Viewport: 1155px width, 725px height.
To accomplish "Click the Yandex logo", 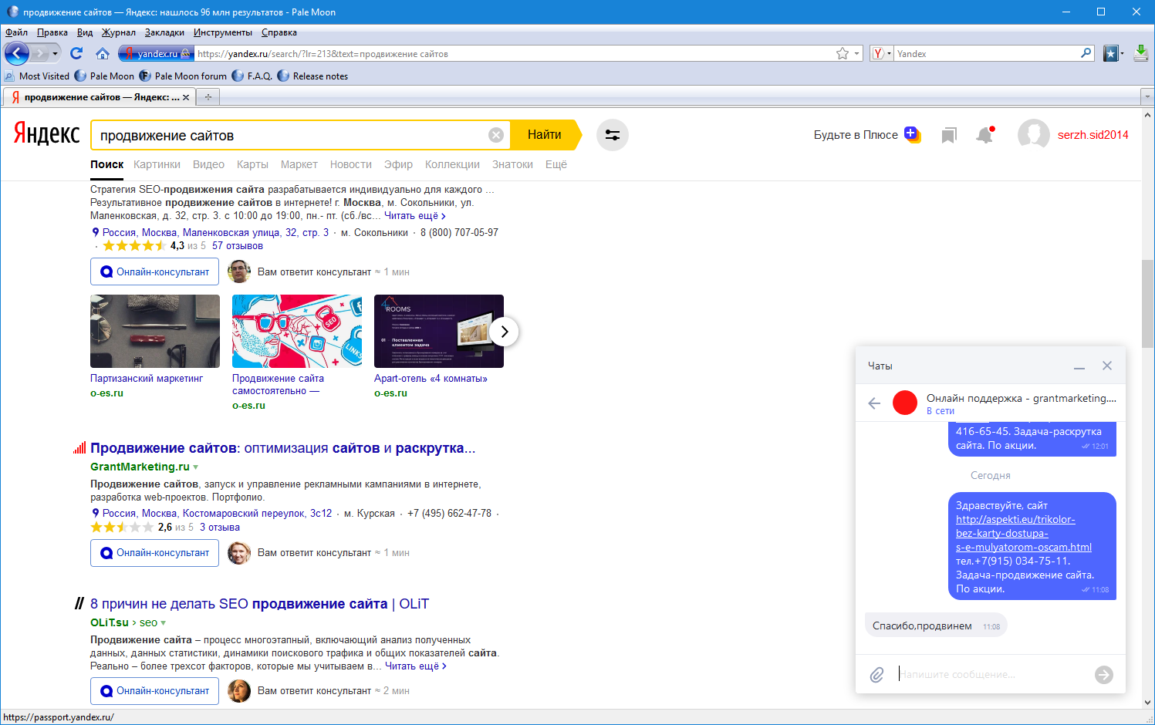I will pyautogui.click(x=46, y=134).
